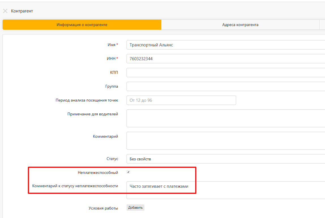
Task: Switch to the Информация о контрагенте tab
Action: click(x=82, y=25)
